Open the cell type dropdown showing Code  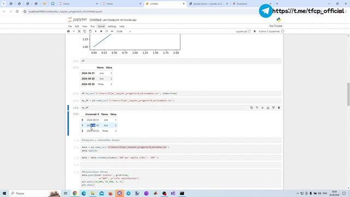click(x=124, y=32)
